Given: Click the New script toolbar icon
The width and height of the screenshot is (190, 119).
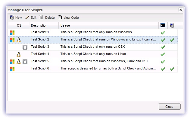Looking at the screenshot, I should click(x=12, y=18).
